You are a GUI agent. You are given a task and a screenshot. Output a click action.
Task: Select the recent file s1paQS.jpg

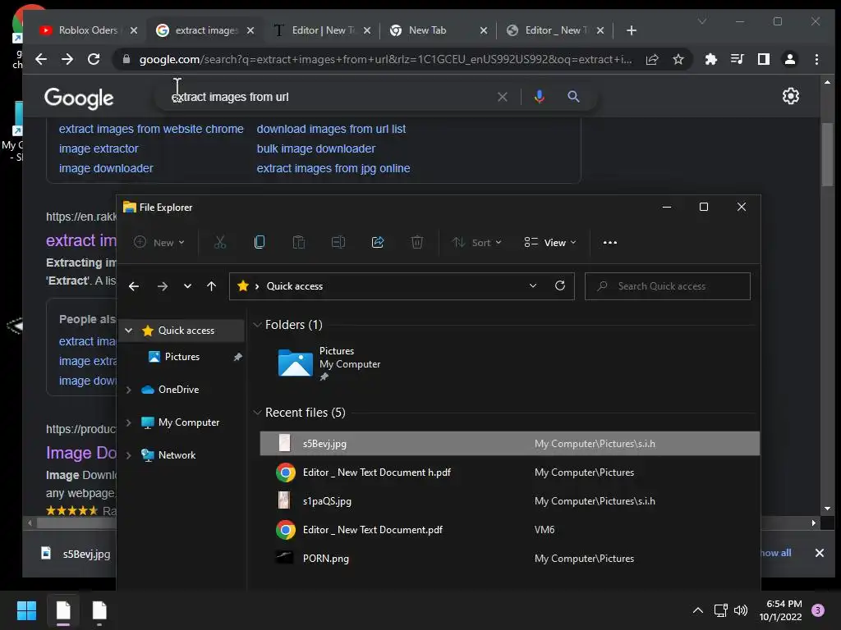[x=509, y=501]
